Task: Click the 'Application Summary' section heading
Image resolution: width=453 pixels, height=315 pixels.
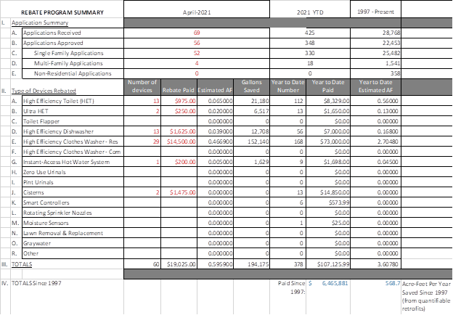Action: [40, 22]
